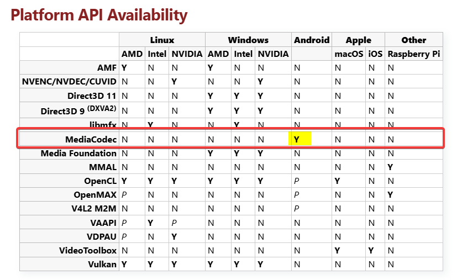Click the Y in Media Foundation Windows NVIDIA cell
This screenshot has width=457, height=280.
click(260, 154)
